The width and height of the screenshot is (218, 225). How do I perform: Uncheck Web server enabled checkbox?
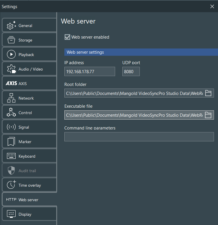[x=67, y=37]
